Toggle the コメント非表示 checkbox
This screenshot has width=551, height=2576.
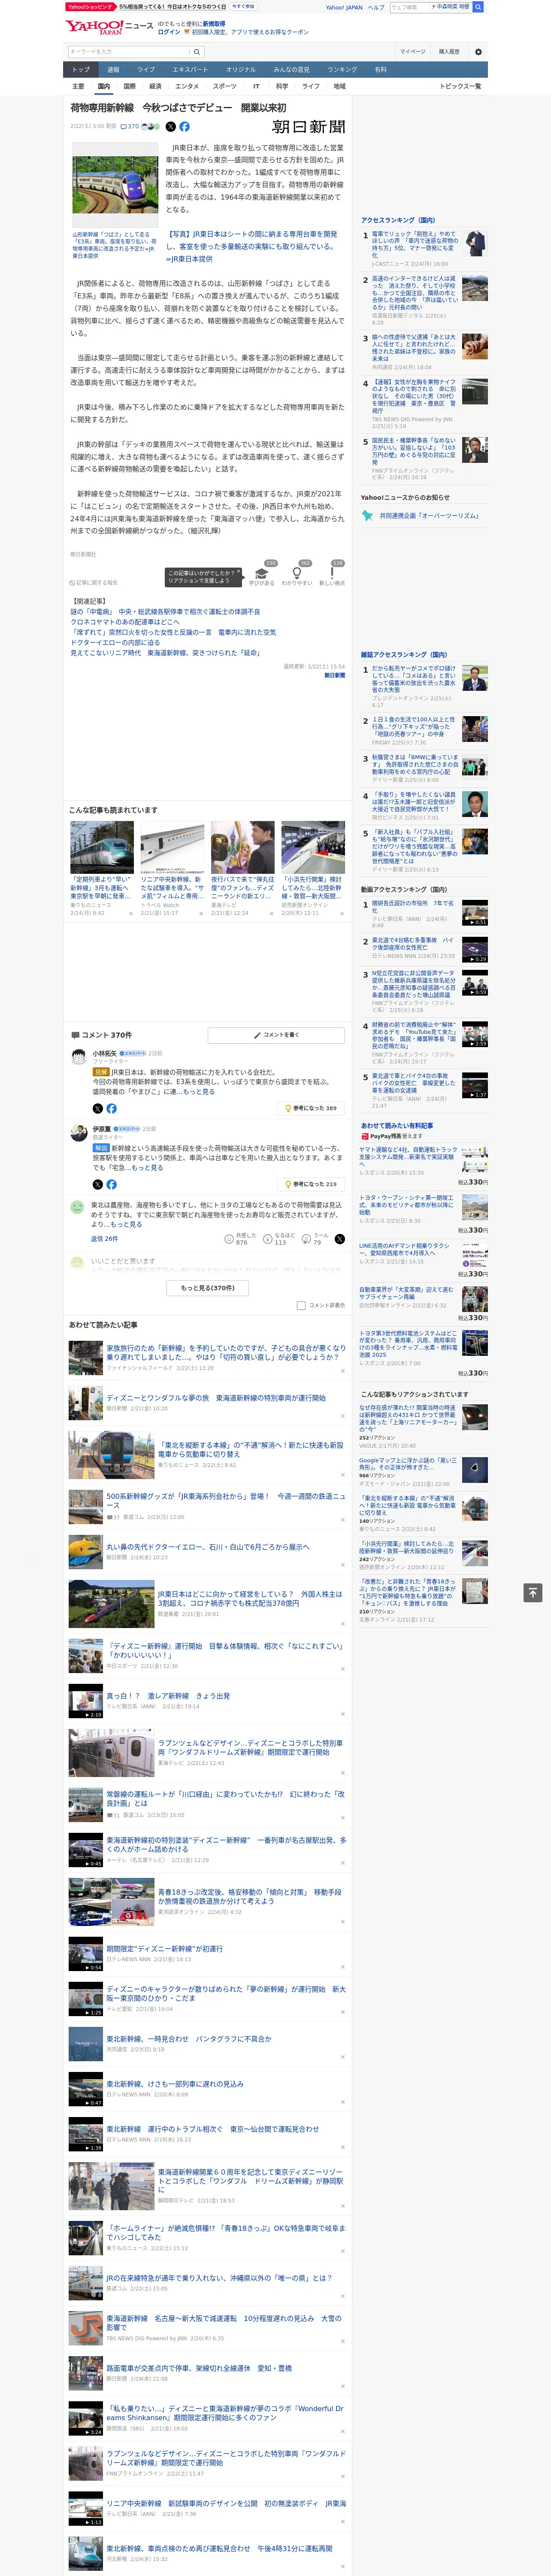coord(301,1305)
